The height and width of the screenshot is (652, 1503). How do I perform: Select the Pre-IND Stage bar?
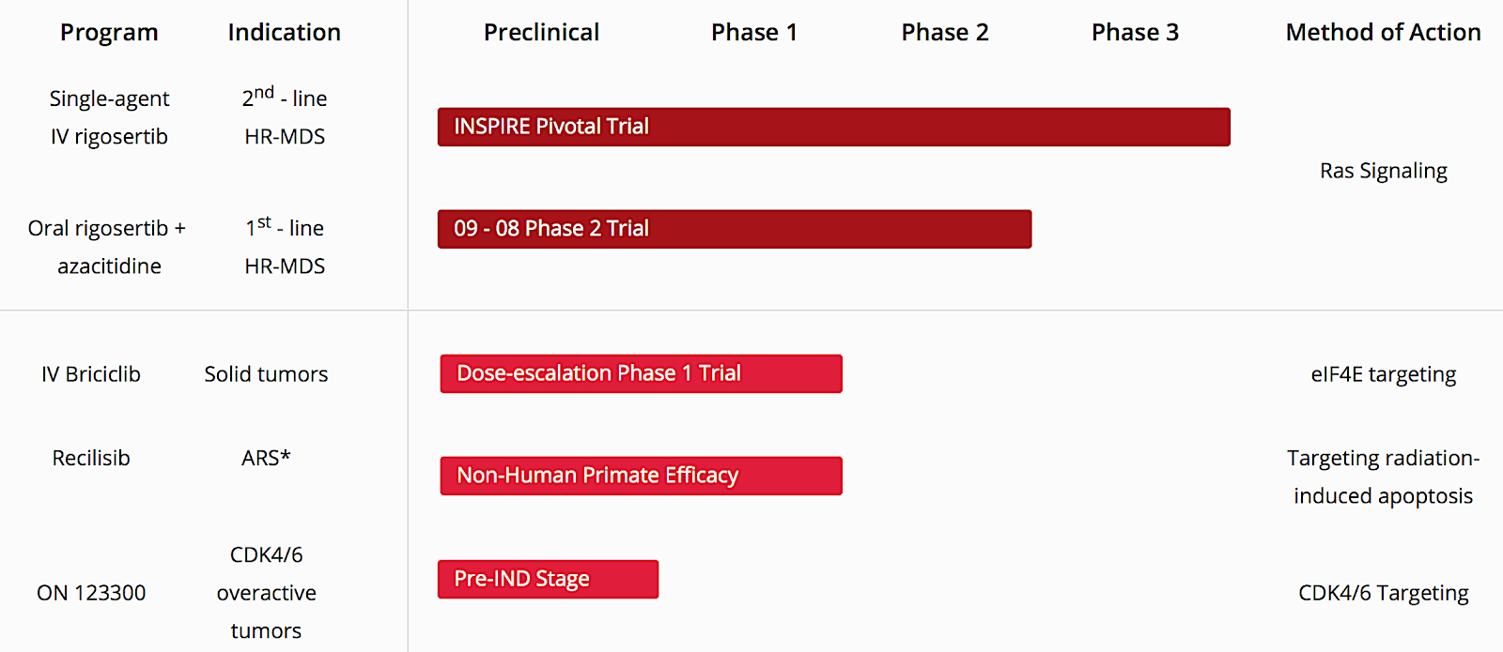point(549,579)
